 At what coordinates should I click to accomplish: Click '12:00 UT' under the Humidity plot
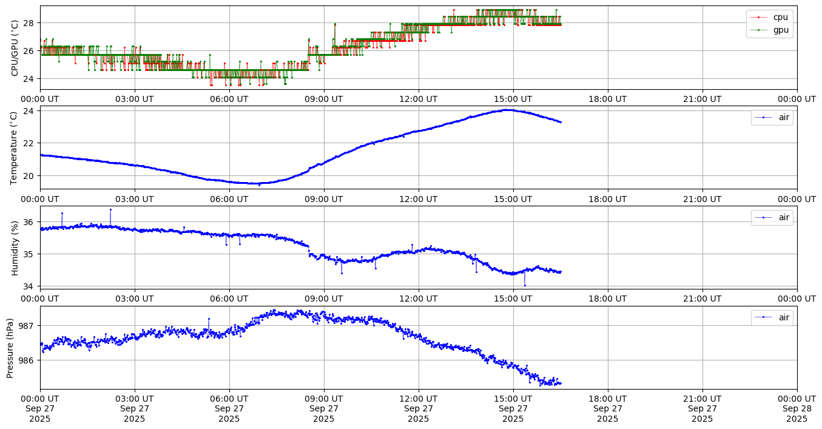click(419, 299)
